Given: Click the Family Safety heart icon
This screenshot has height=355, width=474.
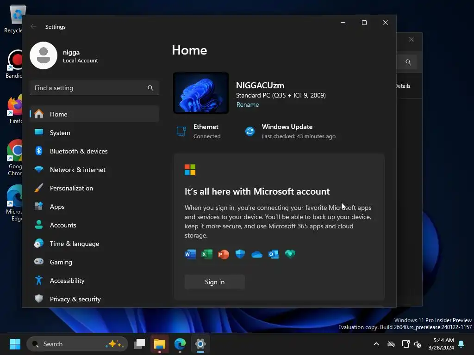Looking at the screenshot, I should pos(290,254).
